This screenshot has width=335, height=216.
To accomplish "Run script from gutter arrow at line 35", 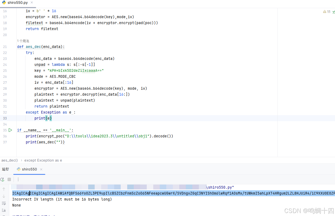I will (x=10, y=130).
